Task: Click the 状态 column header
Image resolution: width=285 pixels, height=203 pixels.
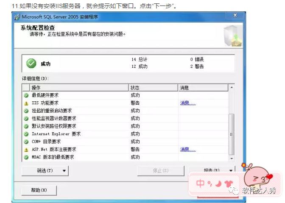Action: 153,88
